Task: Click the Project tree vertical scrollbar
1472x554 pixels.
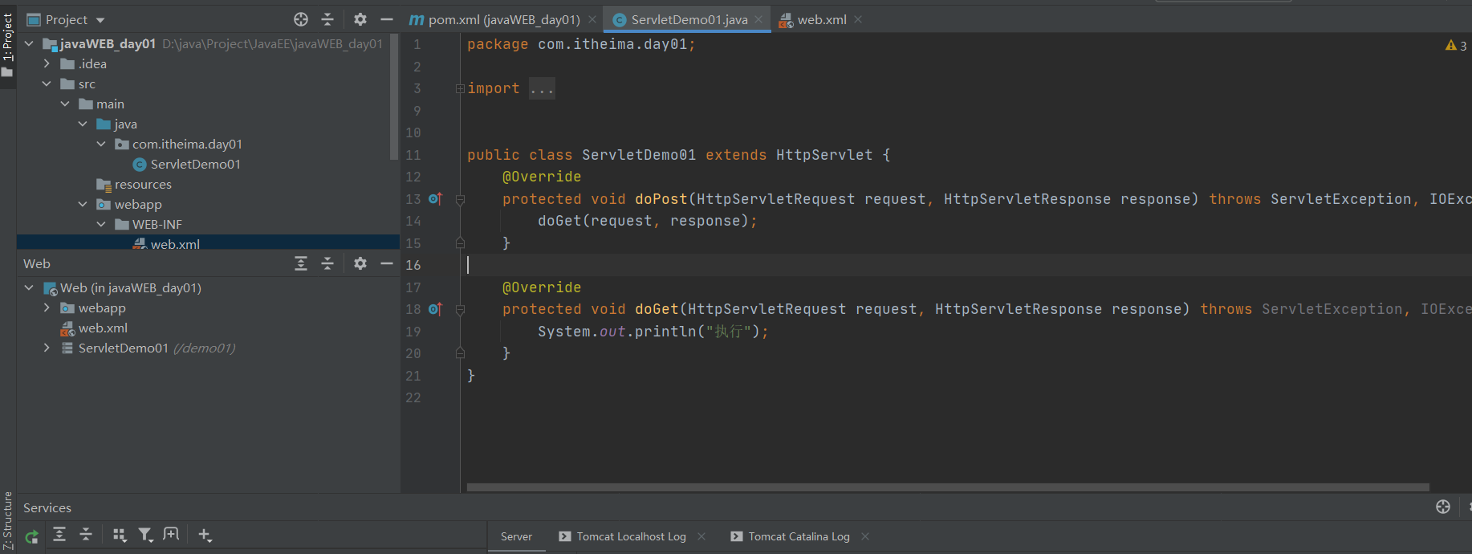Action: 393,96
